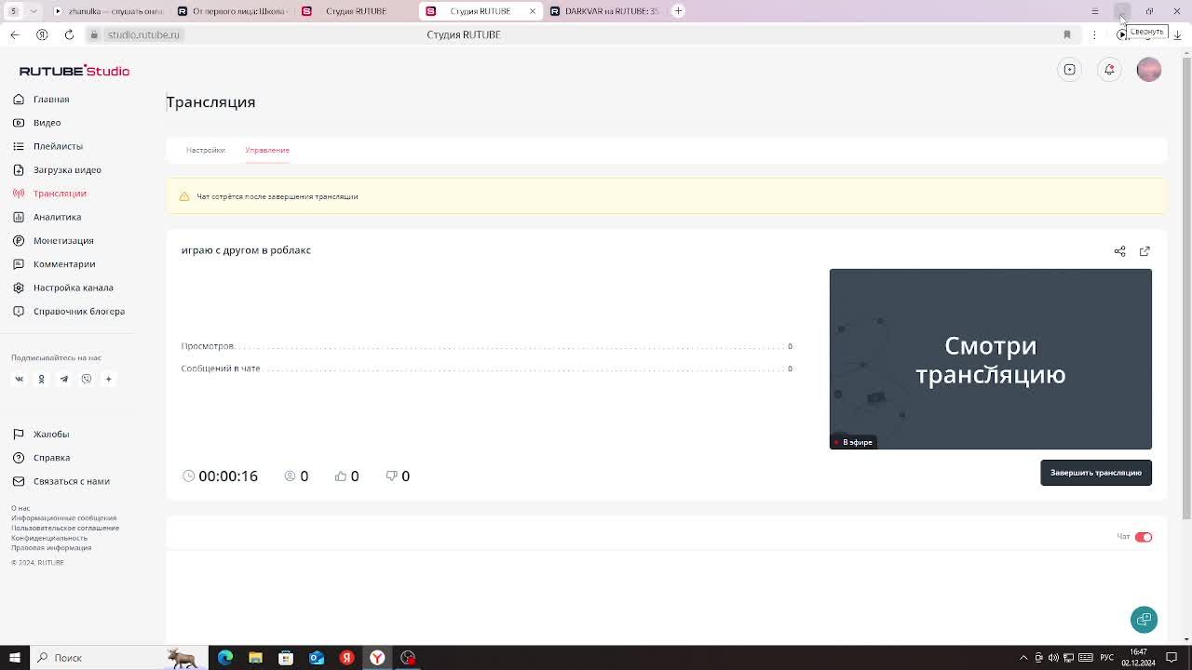Click the add video icon in header
Image resolution: width=1192 pixels, height=670 pixels.
[x=1070, y=70]
